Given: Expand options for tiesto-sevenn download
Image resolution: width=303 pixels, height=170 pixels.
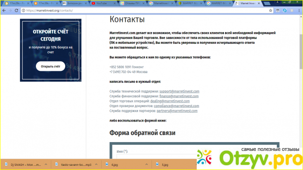Looking at the screenshot, I should [96, 164].
